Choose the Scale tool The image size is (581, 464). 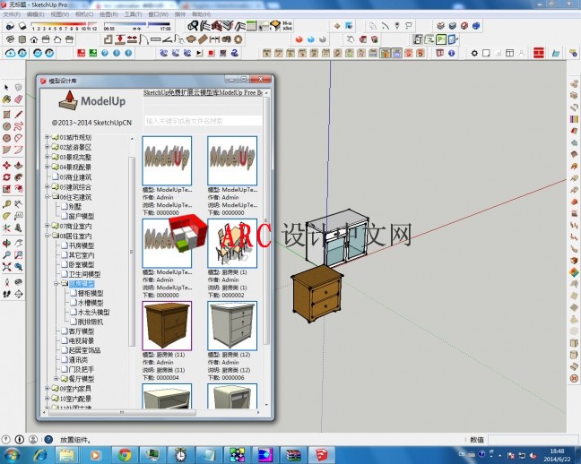coord(6,189)
